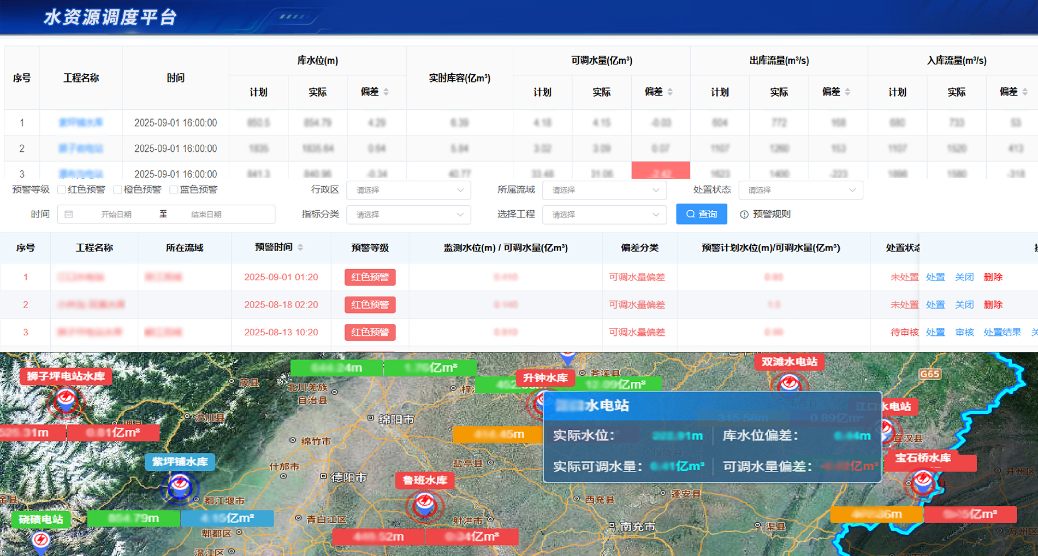Image resolution: width=1038 pixels, height=556 pixels.
Task: Open project name link in top table row 3
Action: [x=81, y=174]
